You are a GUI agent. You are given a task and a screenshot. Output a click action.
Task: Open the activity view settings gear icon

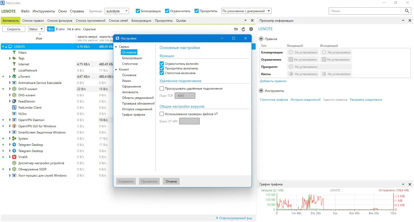coord(251,29)
